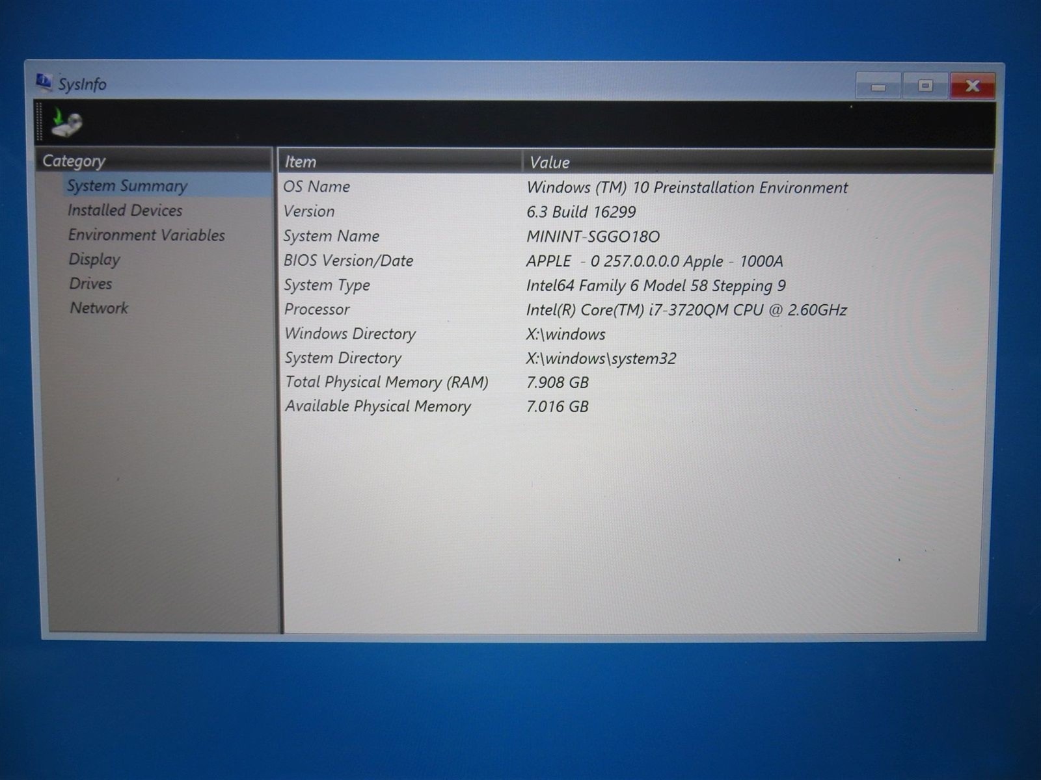Select Available Physical Memory label
This screenshot has height=780, width=1041.
(x=377, y=406)
